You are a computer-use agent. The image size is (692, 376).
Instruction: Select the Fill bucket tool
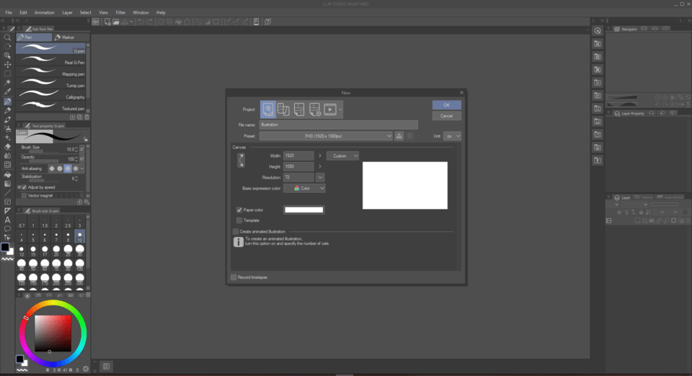[x=7, y=174]
